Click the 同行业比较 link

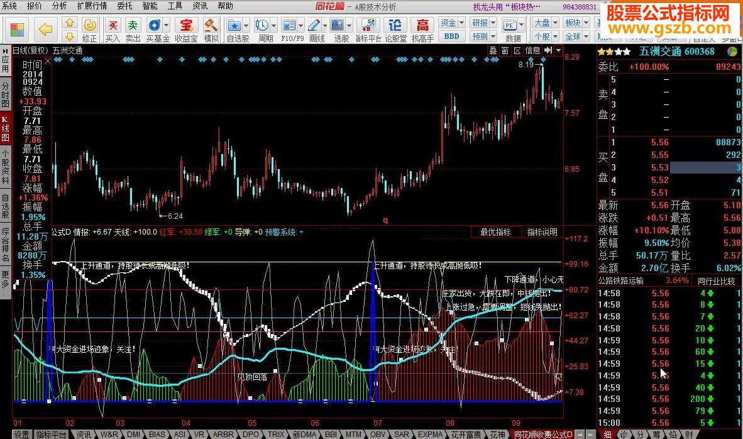(717, 281)
